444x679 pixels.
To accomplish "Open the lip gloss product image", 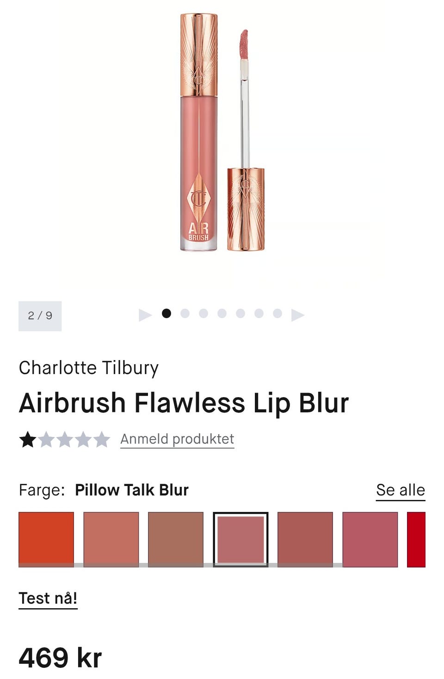I will [x=222, y=133].
